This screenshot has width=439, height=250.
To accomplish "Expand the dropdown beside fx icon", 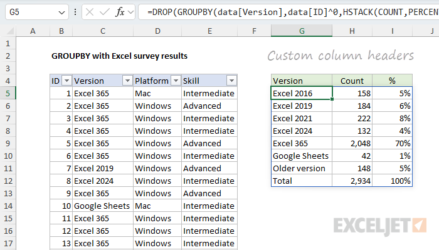I will coord(130,12).
